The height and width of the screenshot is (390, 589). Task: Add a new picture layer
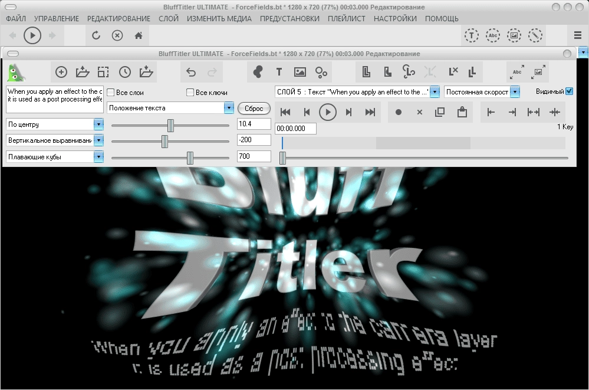(300, 72)
